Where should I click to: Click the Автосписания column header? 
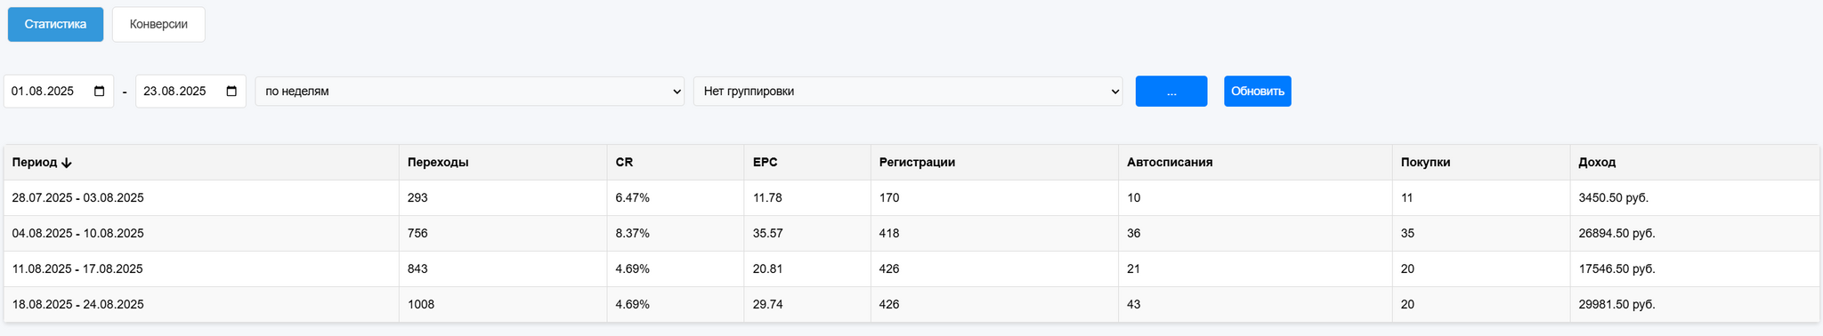1170,163
